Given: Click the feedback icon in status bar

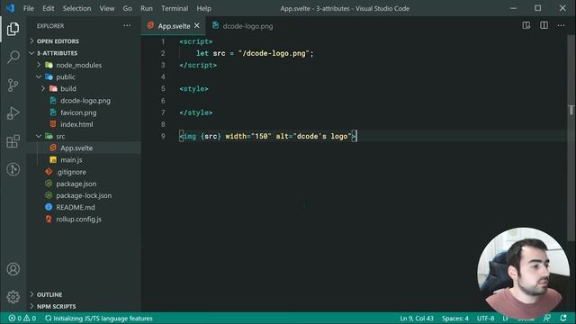Looking at the screenshot, I should [547, 318].
